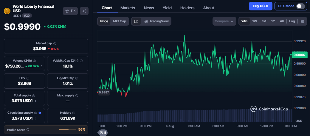Screen dimensions: 310x136
Task: Click the 19.1% Vol/Mkt Cap value
Action: point(68,66)
